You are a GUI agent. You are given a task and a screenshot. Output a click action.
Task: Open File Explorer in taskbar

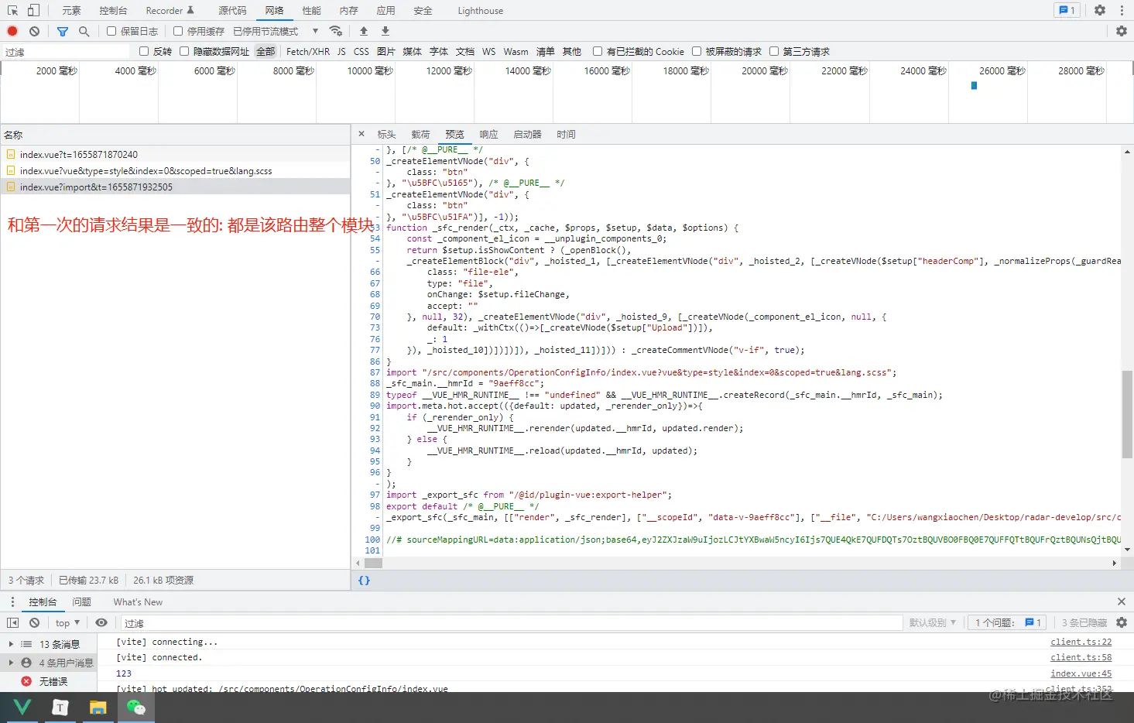pos(98,707)
